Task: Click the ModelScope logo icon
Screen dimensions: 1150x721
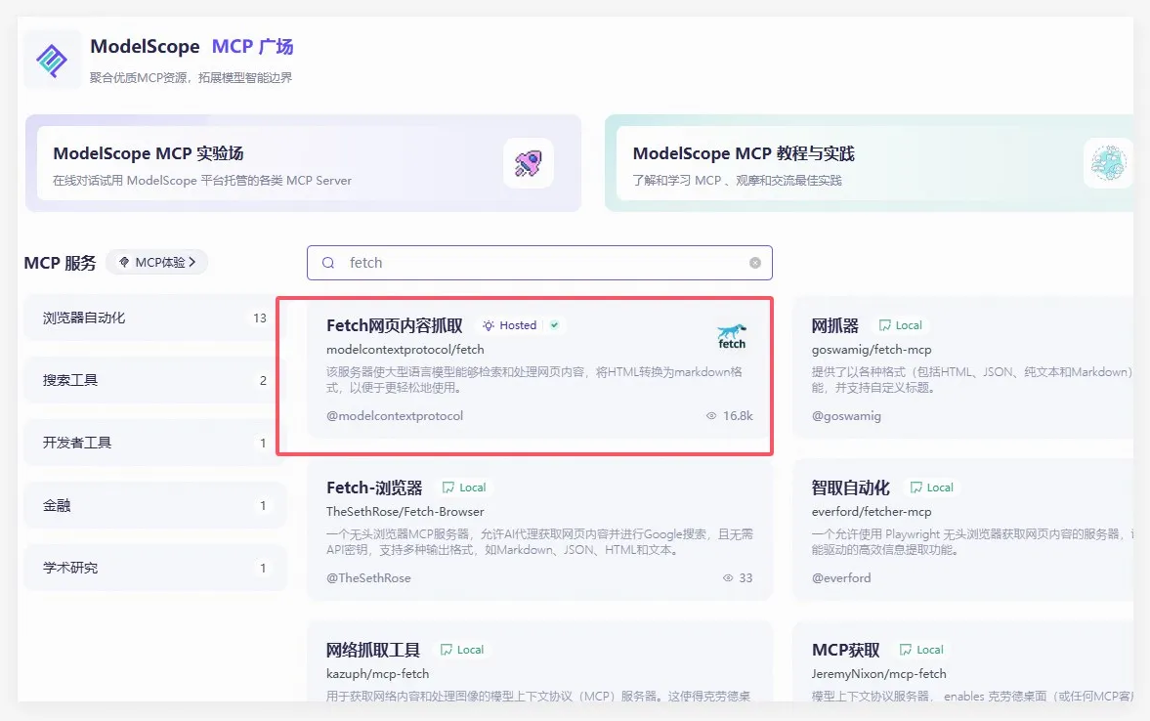Action: (x=52, y=60)
